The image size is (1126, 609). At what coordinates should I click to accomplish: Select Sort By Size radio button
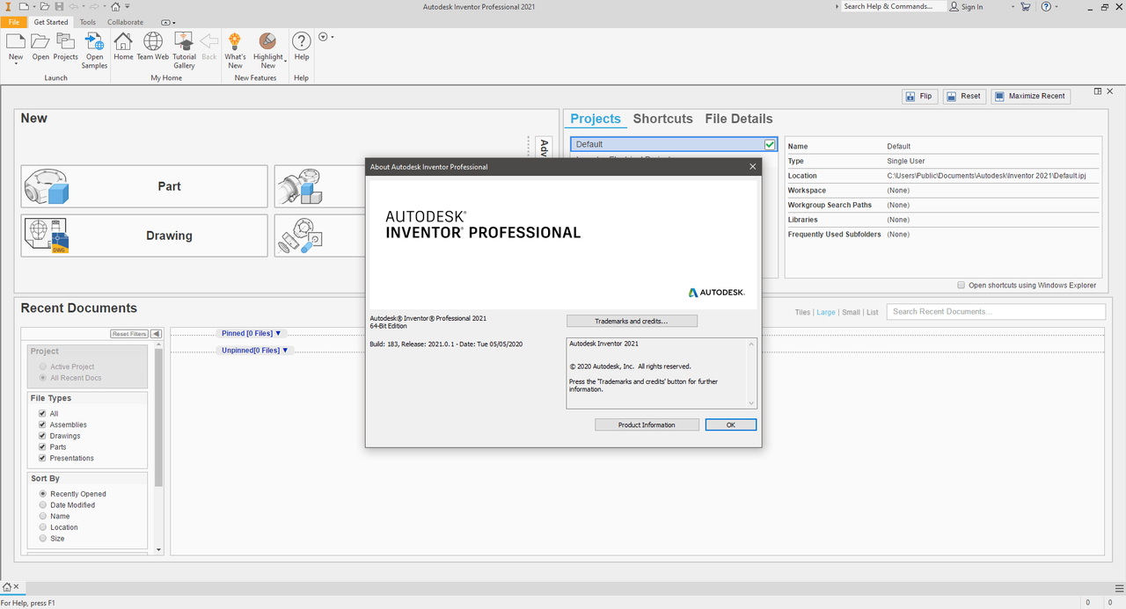[x=42, y=539]
